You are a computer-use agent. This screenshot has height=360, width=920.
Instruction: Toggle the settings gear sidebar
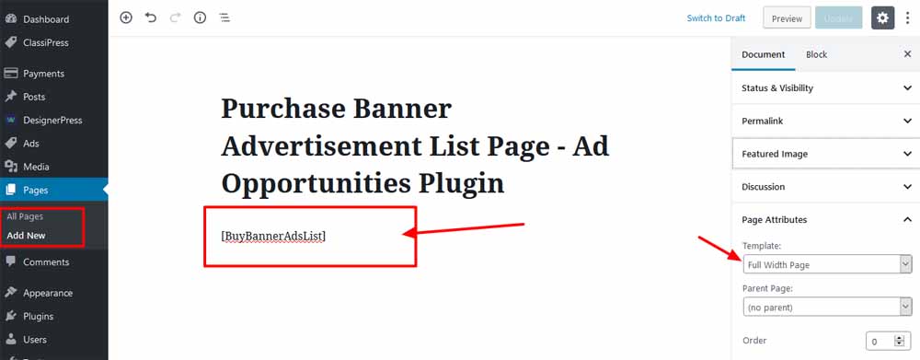882,18
